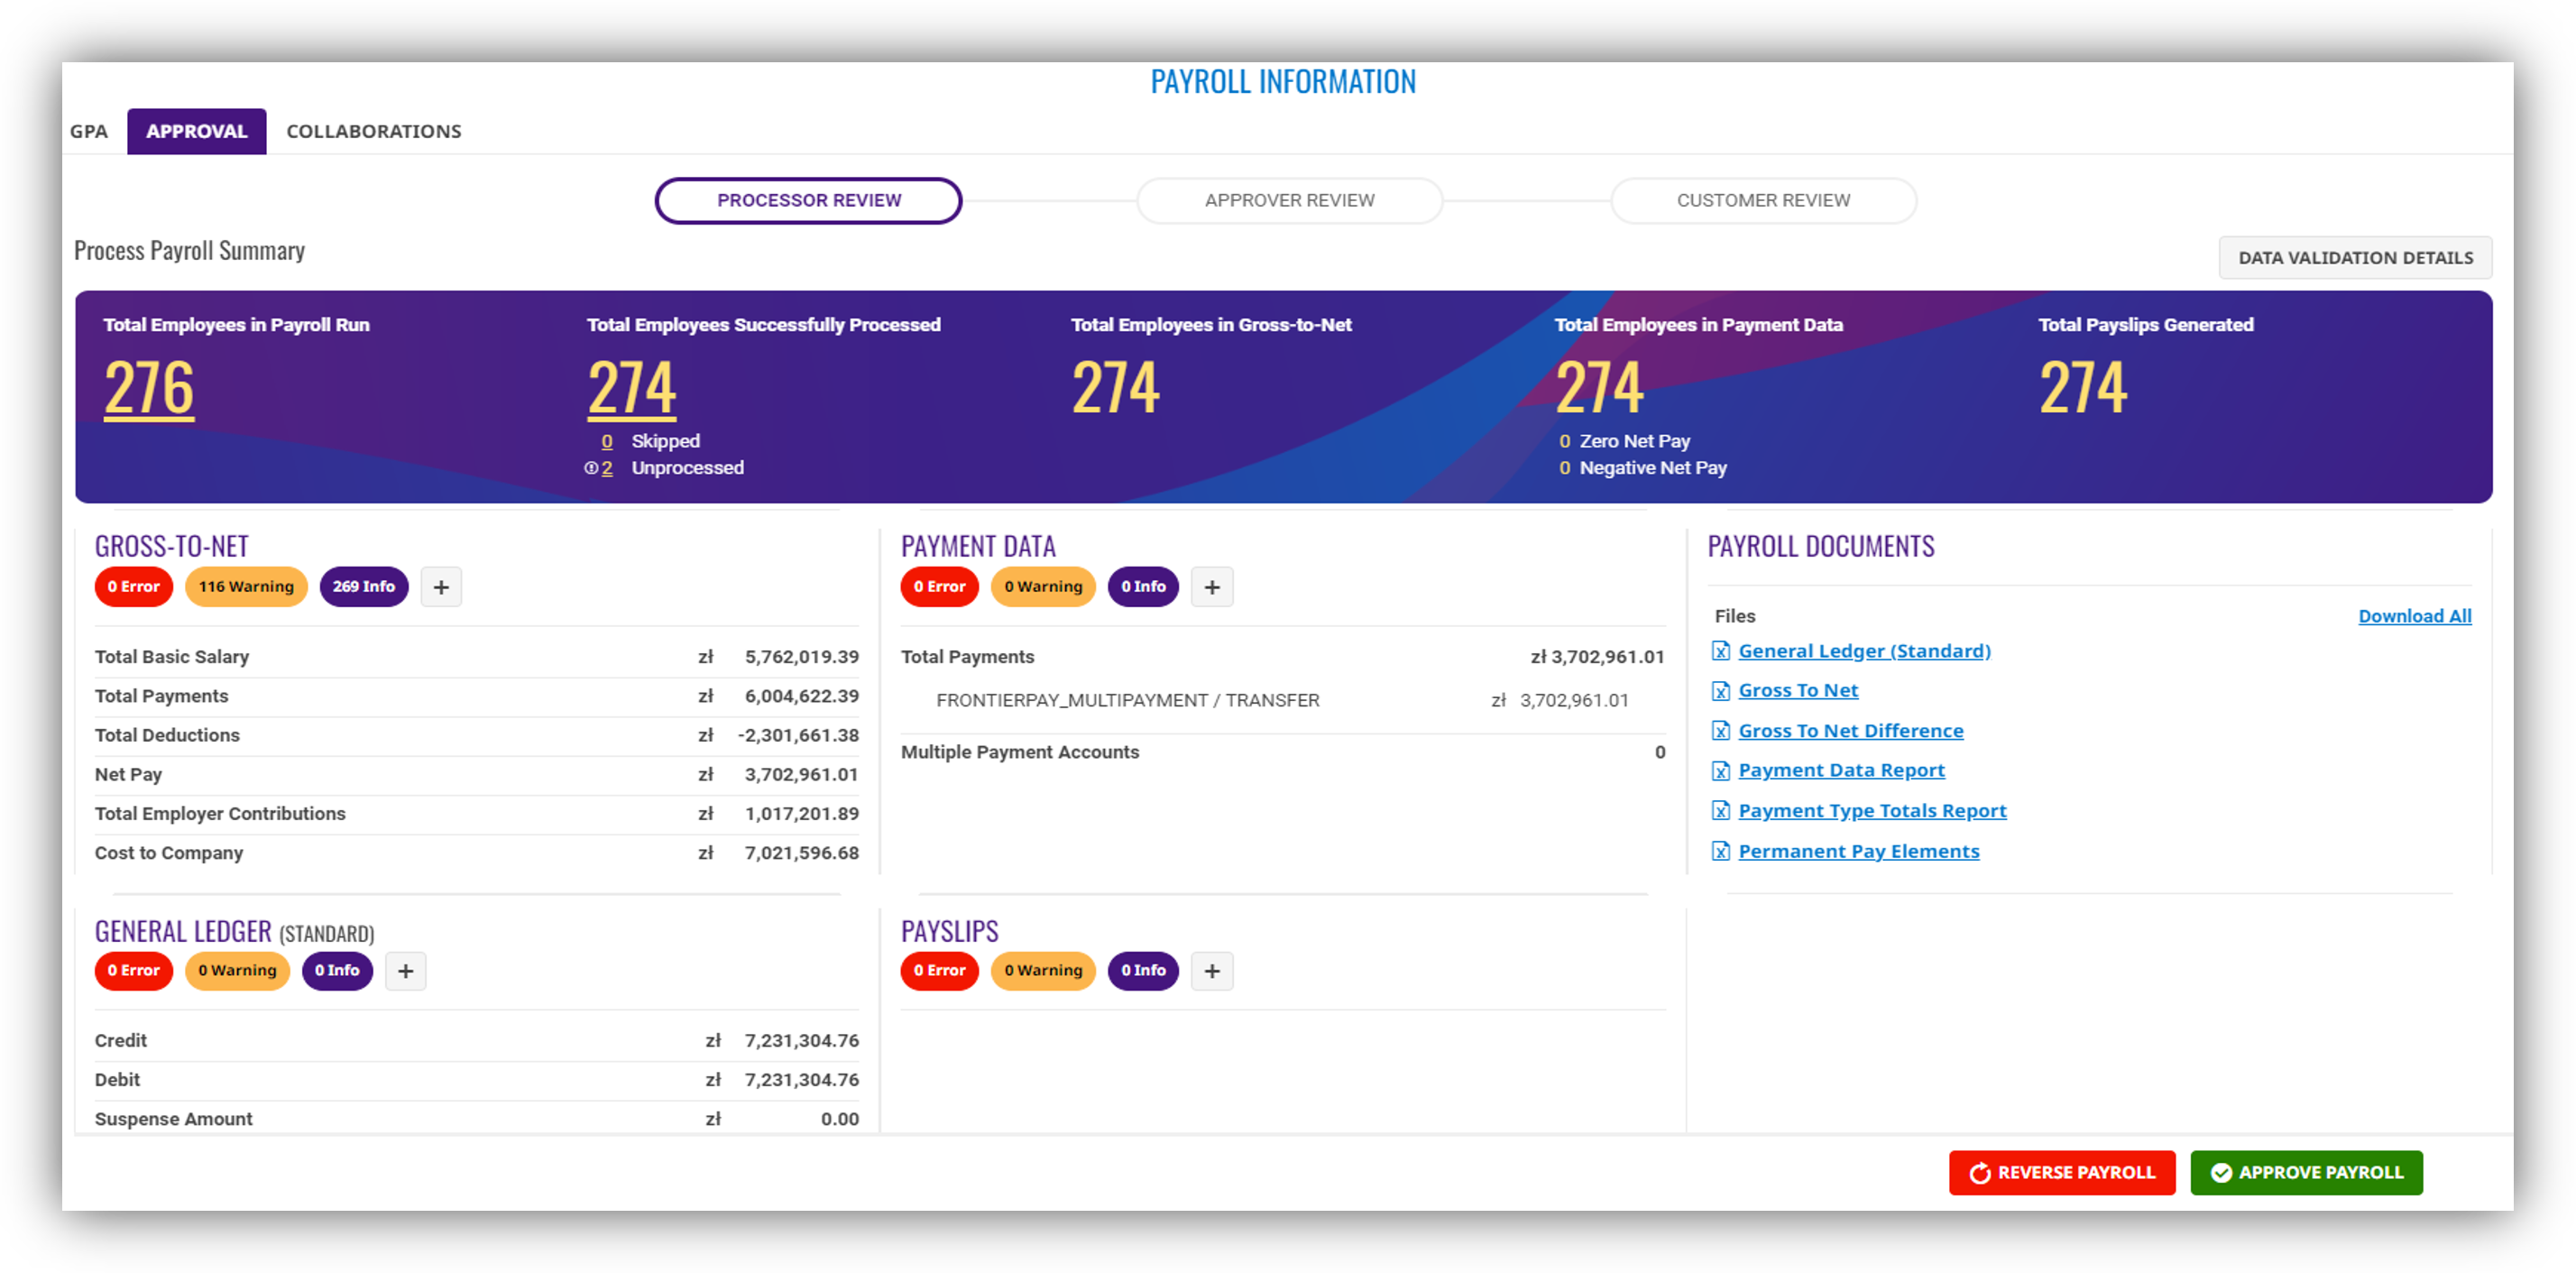Toggle the 116 Warning filter under Gross-To-Net
Image resolution: width=2576 pixels, height=1273 pixels.
point(246,587)
